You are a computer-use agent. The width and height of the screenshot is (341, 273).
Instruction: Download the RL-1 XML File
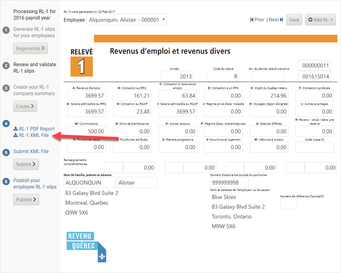coord(34,135)
